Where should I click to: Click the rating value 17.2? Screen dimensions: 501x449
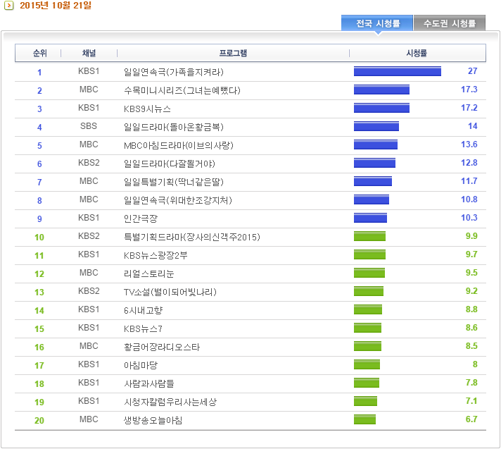pyautogui.click(x=469, y=108)
